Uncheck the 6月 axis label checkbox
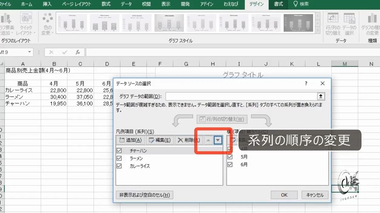Image resolution: width=380 pixels, height=213 pixels. (230, 164)
